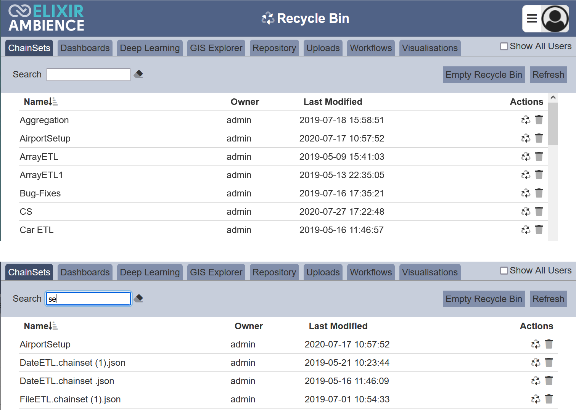Click Last Modified header in the unfiltered list
The height and width of the screenshot is (410, 576).
[333, 102]
